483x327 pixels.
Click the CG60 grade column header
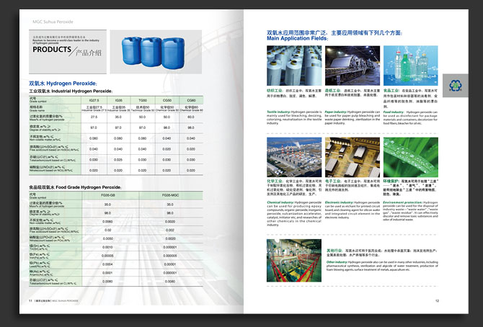(191, 99)
